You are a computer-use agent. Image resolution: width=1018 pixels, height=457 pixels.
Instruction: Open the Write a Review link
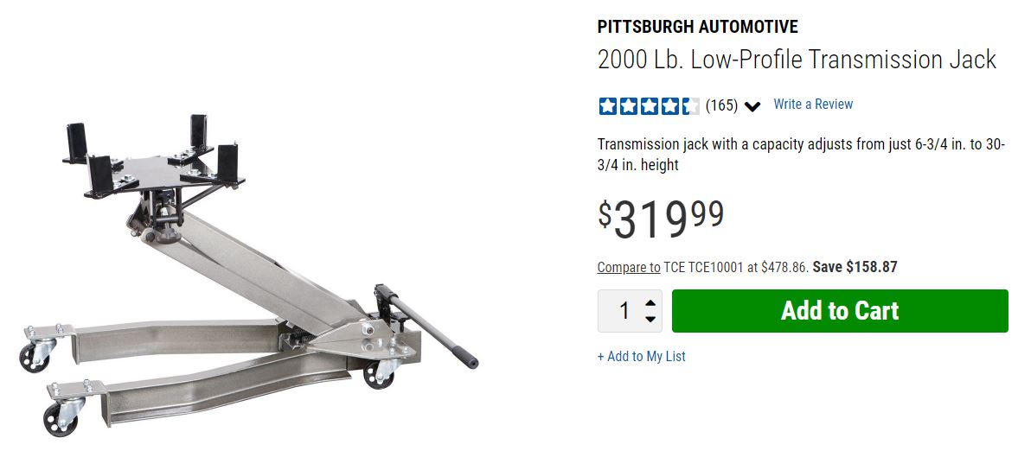(813, 105)
